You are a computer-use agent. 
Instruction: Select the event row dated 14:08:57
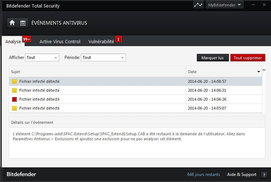(x=135, y=81)
